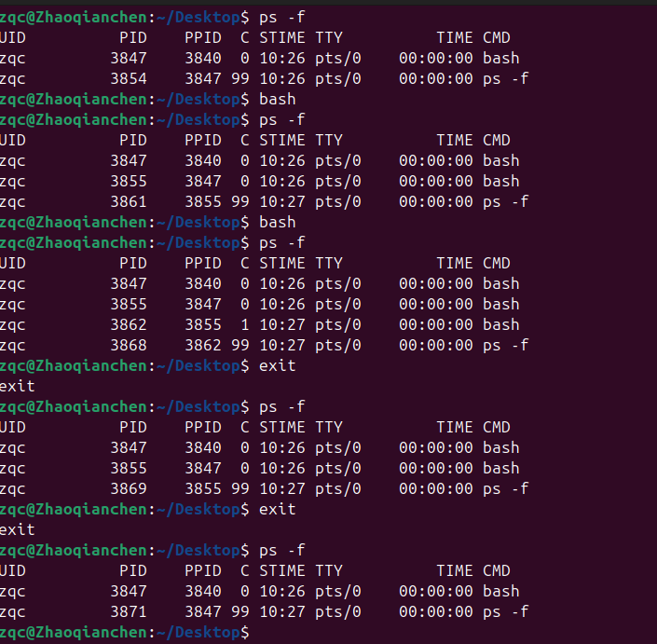Click the second "exit" command typed after a prompt
The height and width of the screenshot is (644, 657).
click(277, 509)
